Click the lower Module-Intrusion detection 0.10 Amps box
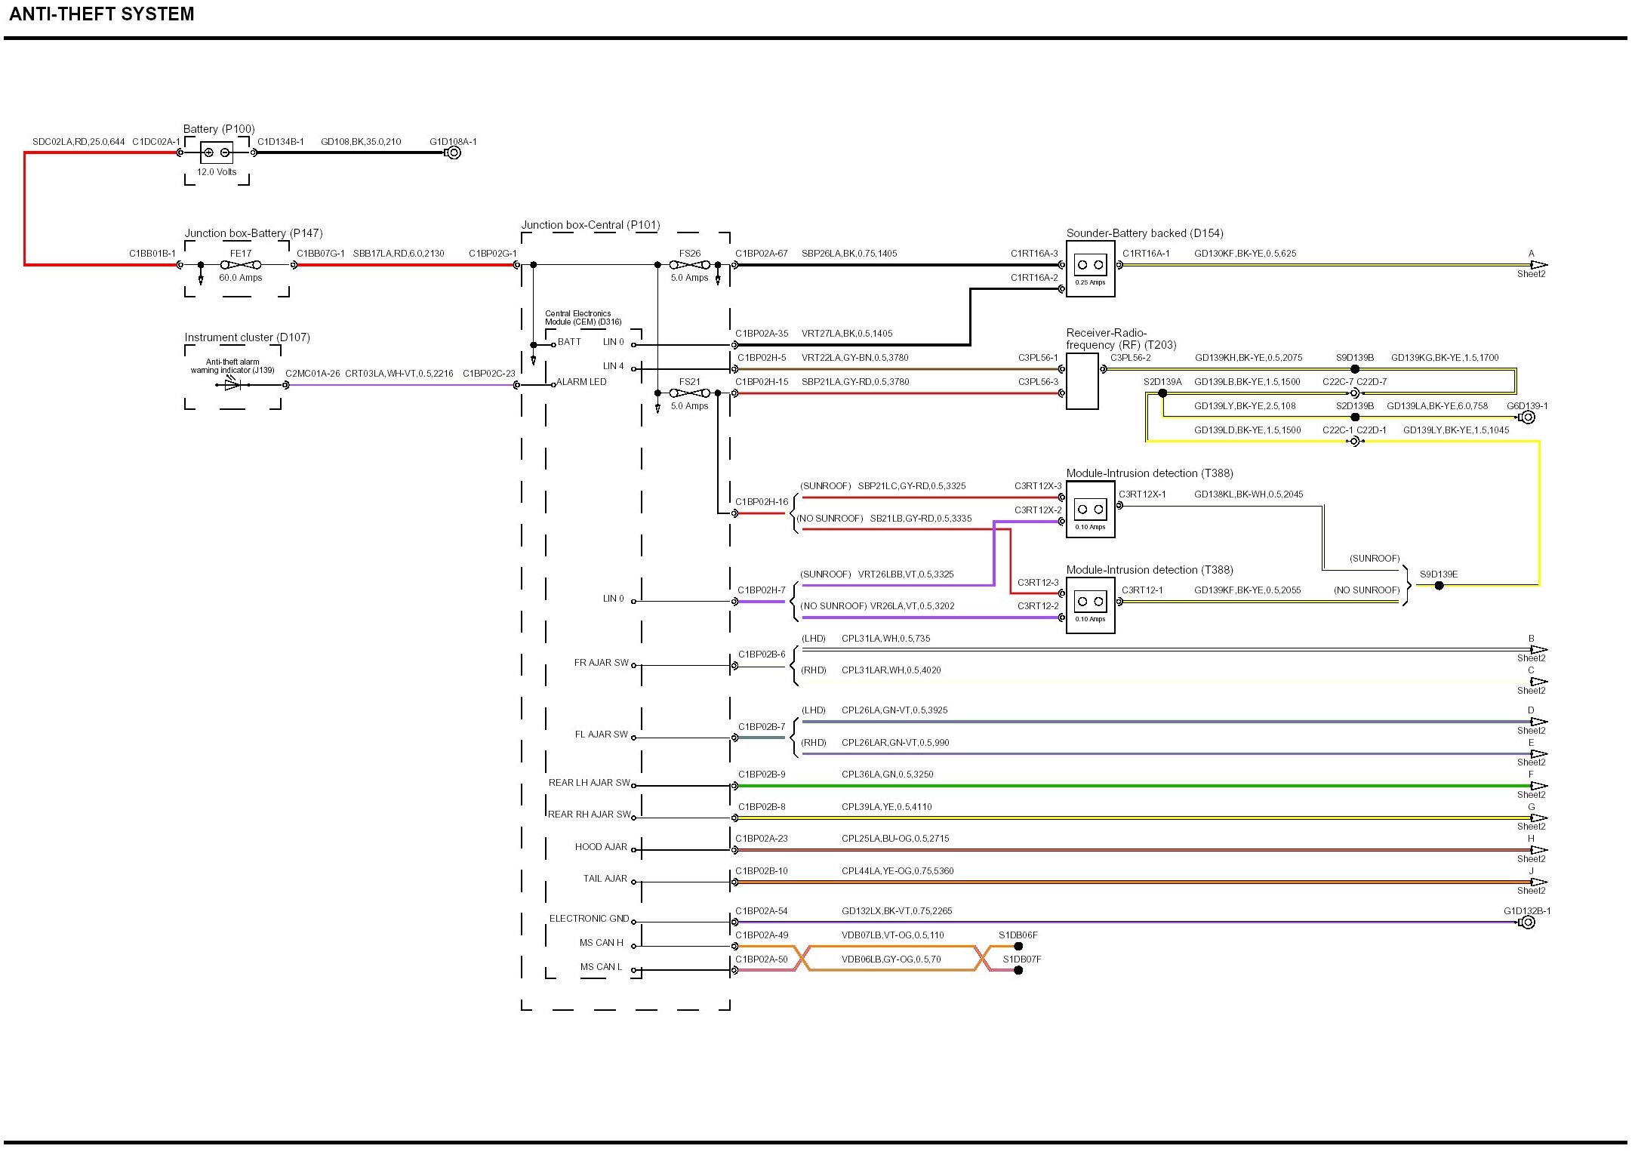The image size is (1635, 1155). tap(1090, 605)
